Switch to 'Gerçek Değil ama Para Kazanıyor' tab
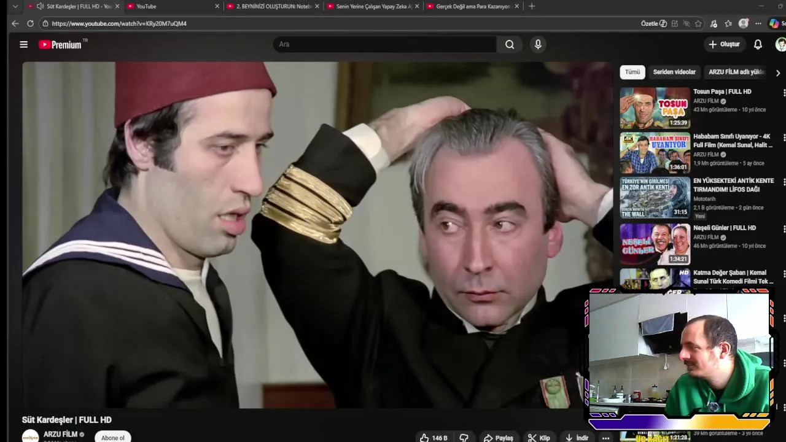This screenshot has width=786, height=442. coord(473,6)
